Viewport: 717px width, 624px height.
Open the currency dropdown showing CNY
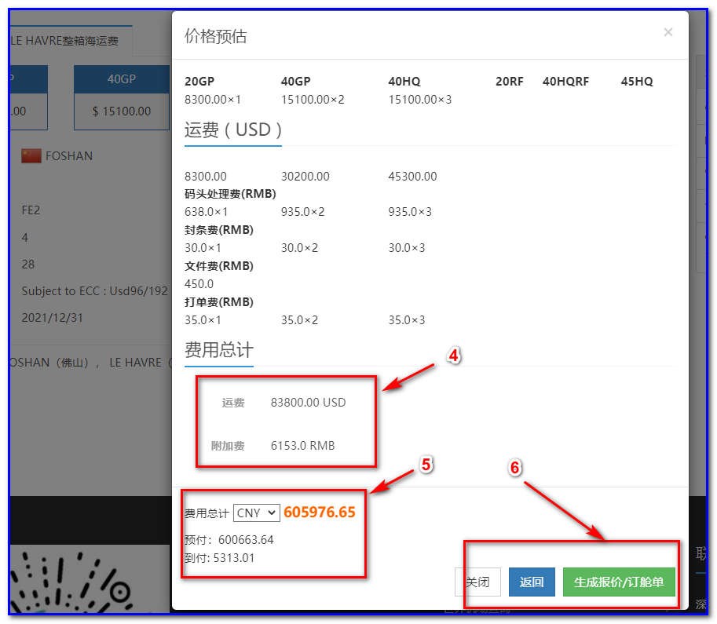256,513
